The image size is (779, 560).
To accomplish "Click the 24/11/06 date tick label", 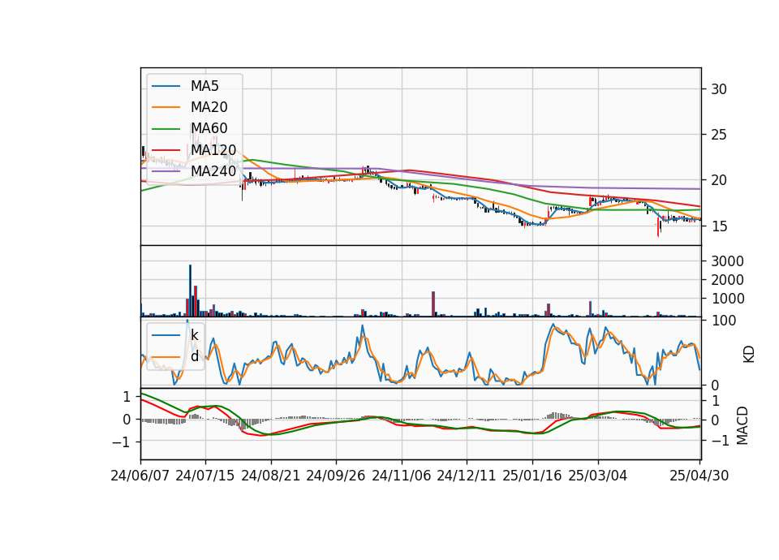I will point(402,476).
